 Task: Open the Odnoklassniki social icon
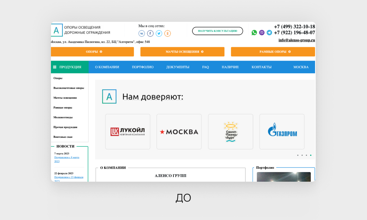point(167,33)
